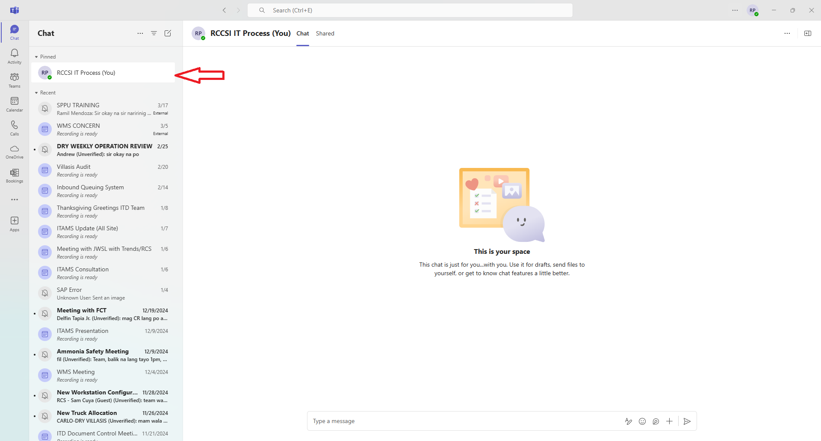821x441 pixels.
Task: Open the New Truck Allocation chat
Action: [103, 416]
